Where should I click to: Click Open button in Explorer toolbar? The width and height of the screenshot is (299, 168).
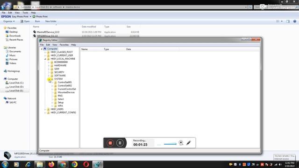[25, 21]
